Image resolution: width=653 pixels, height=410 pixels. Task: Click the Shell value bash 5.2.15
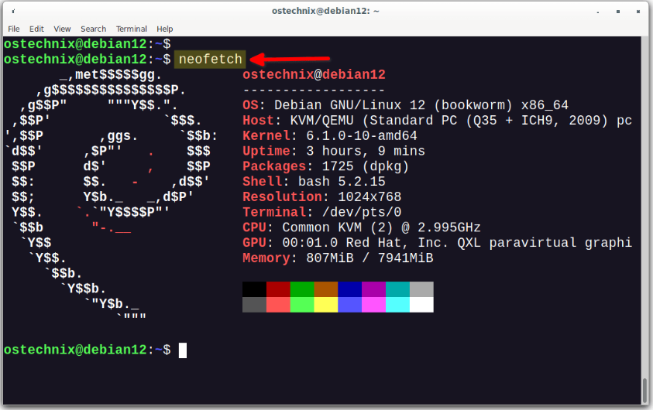coord(342,182)
